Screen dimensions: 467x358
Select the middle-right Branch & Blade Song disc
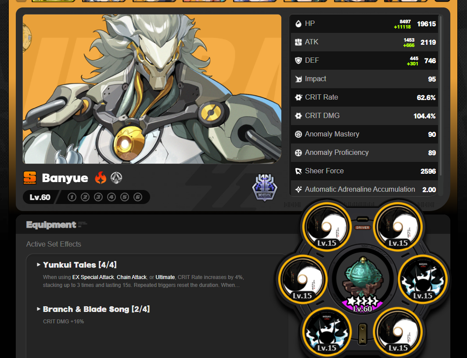pos(423,279)
